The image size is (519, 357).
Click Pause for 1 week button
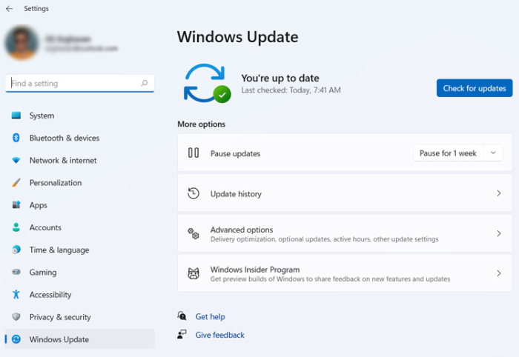(448, 153)
